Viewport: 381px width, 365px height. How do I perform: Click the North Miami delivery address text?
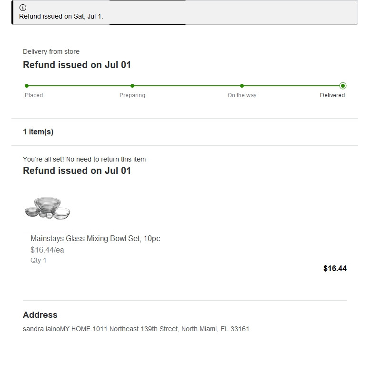(136, 329)
